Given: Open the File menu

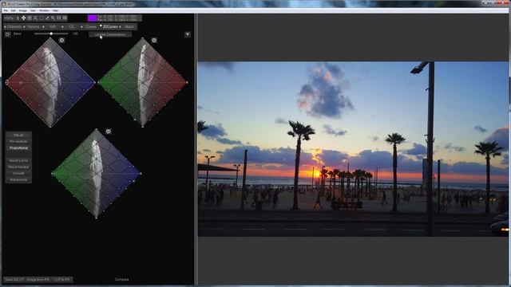Looking at the screenshot, I should (x=6, y=10).
